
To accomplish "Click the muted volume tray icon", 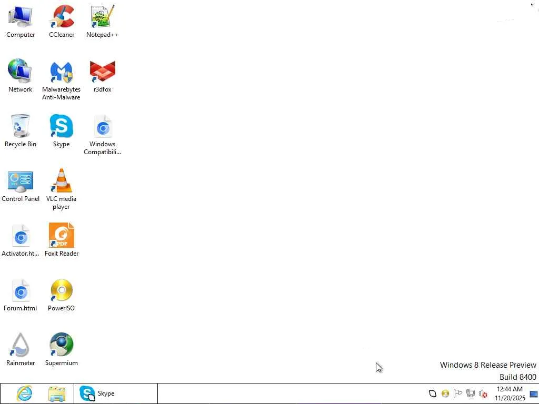I will click(x=483, y=393).
